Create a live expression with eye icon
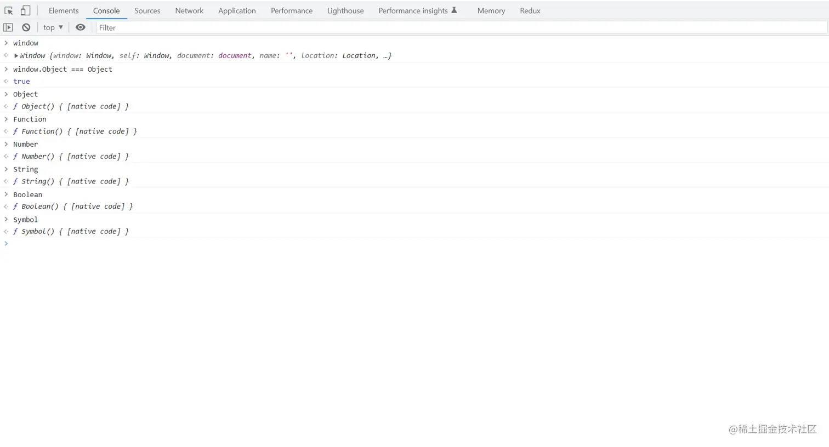 coord(81,27)
